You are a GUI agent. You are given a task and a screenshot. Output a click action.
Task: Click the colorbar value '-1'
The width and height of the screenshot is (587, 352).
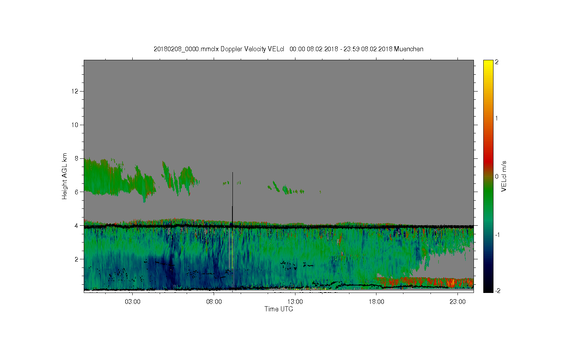(x=497, y=235)
